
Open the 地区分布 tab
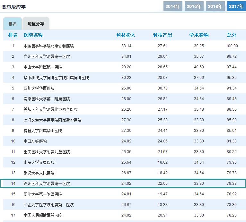[x=36, y=24]
